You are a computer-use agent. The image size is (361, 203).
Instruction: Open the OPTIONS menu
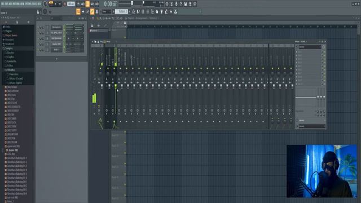pyautogui.click(x=28, y=4)
